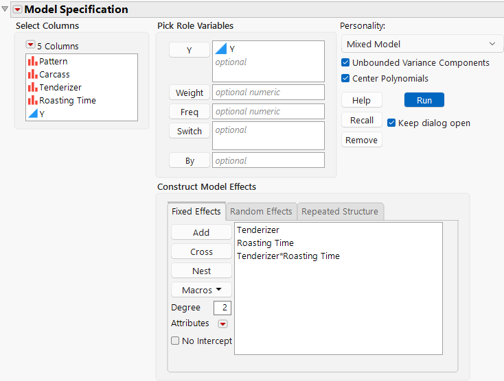Collapse the Model Specification disclosure triangle
The width and height of the screenshot is (504, 381).
tap(5, 9)
